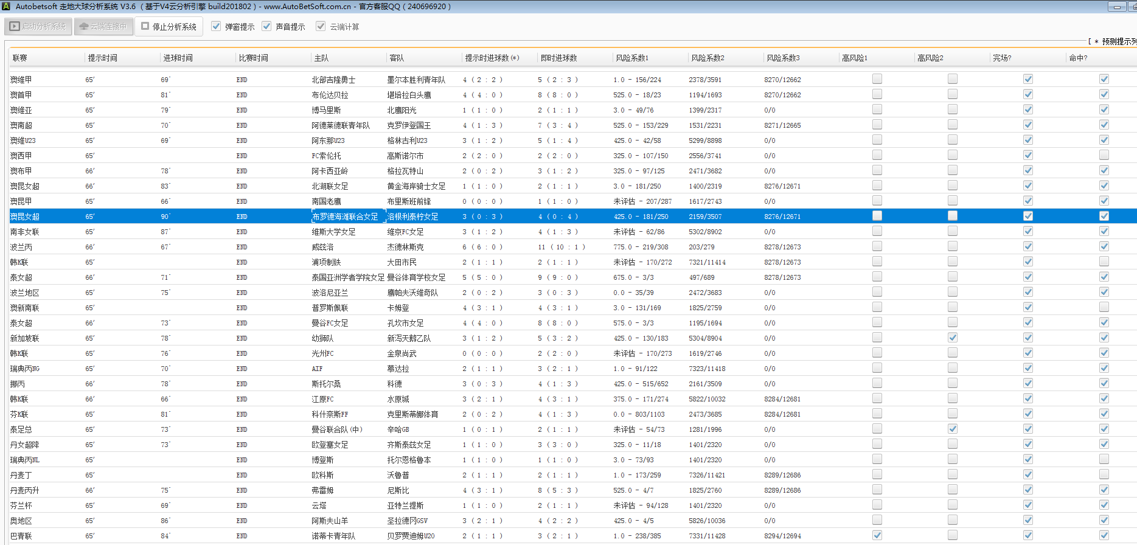Click the 北部吉隆勇士 team cell

(x=333, y=80)
